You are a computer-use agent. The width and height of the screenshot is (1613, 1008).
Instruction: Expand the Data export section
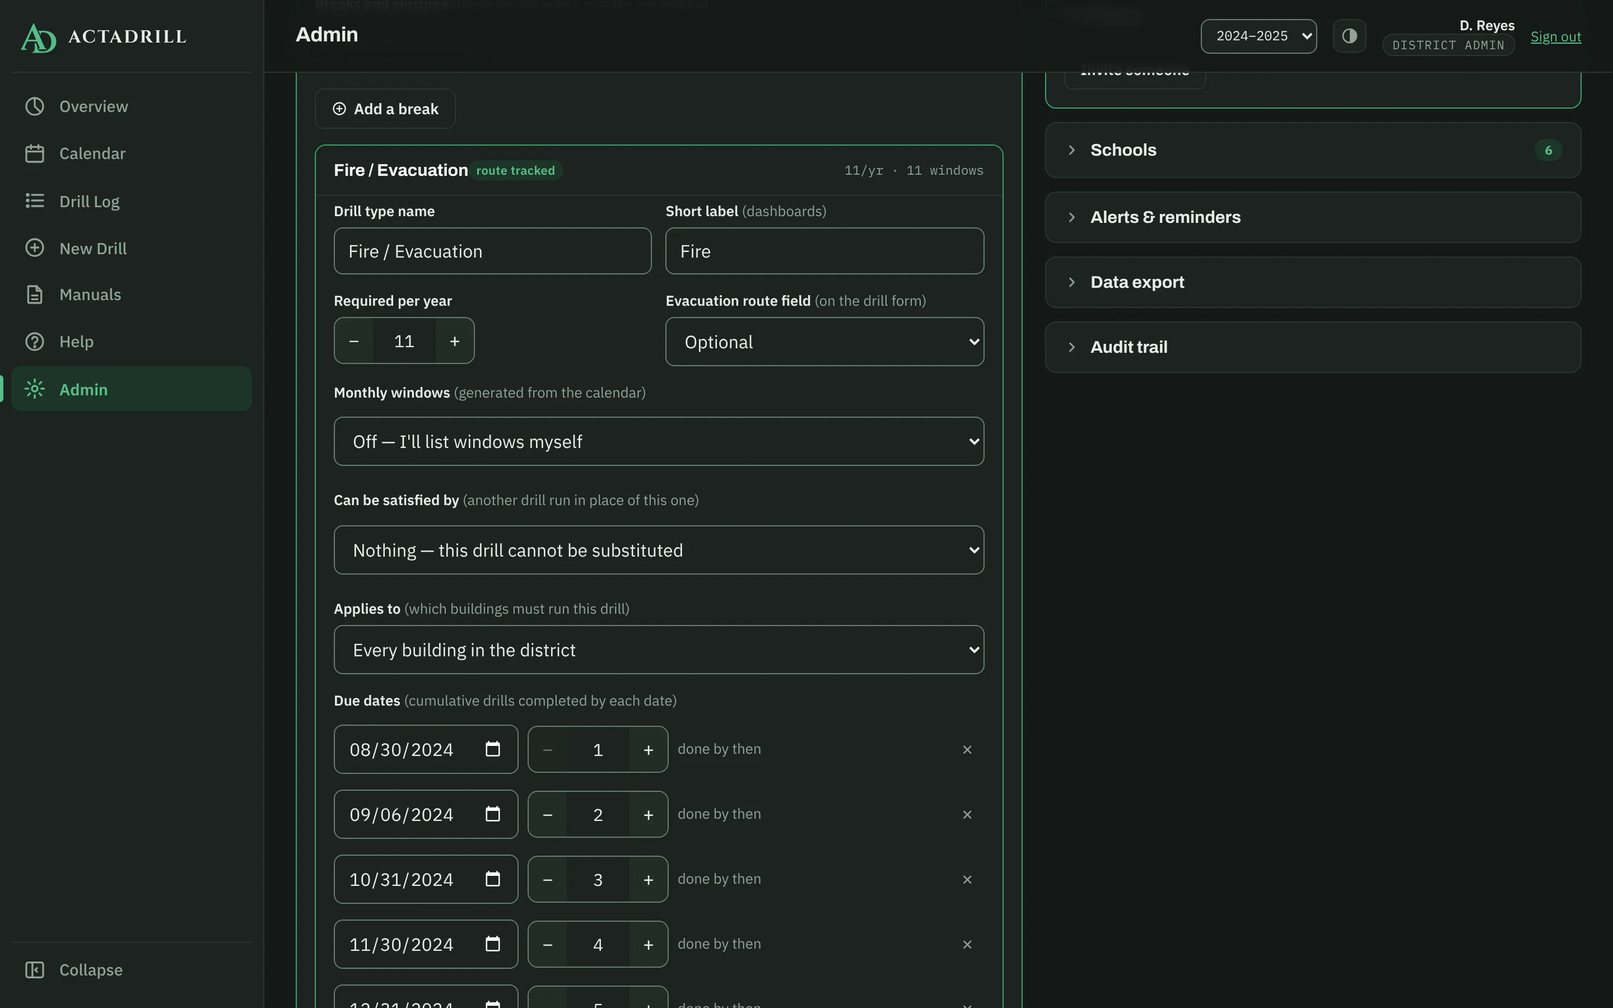coord(1312,282)
